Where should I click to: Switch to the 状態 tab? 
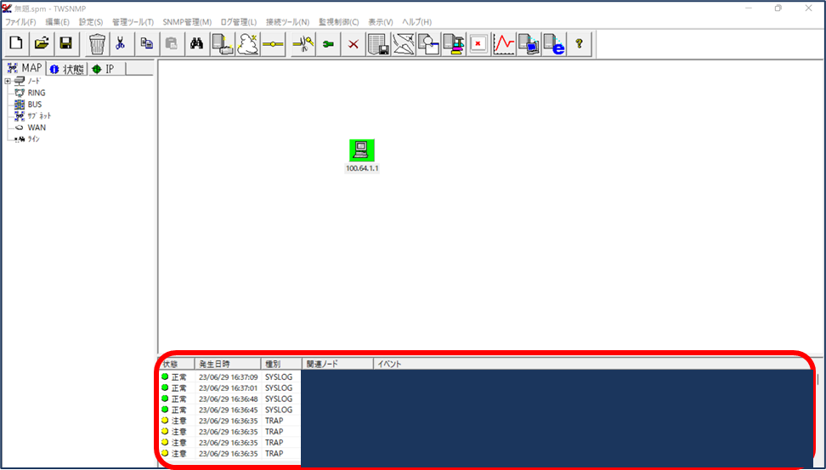(67, 70)
